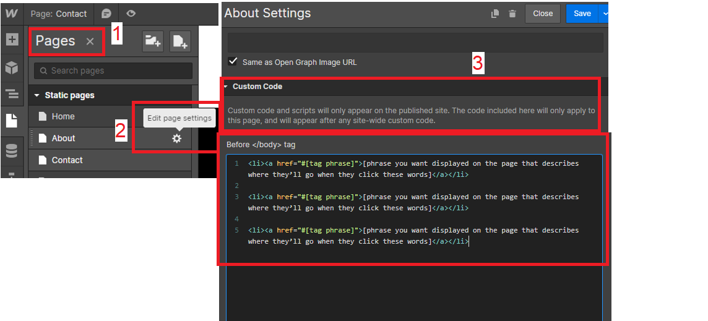708x321 pixels.
Task: Click the image URL input field
Action: coord(415,43)
